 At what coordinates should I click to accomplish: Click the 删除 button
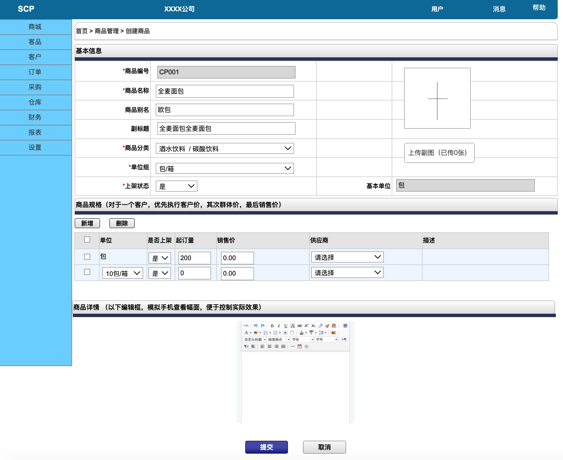pos(122,223)
